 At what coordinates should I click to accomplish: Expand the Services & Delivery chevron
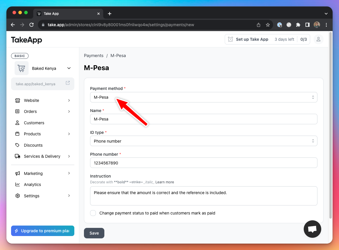(x=69, y=156)
